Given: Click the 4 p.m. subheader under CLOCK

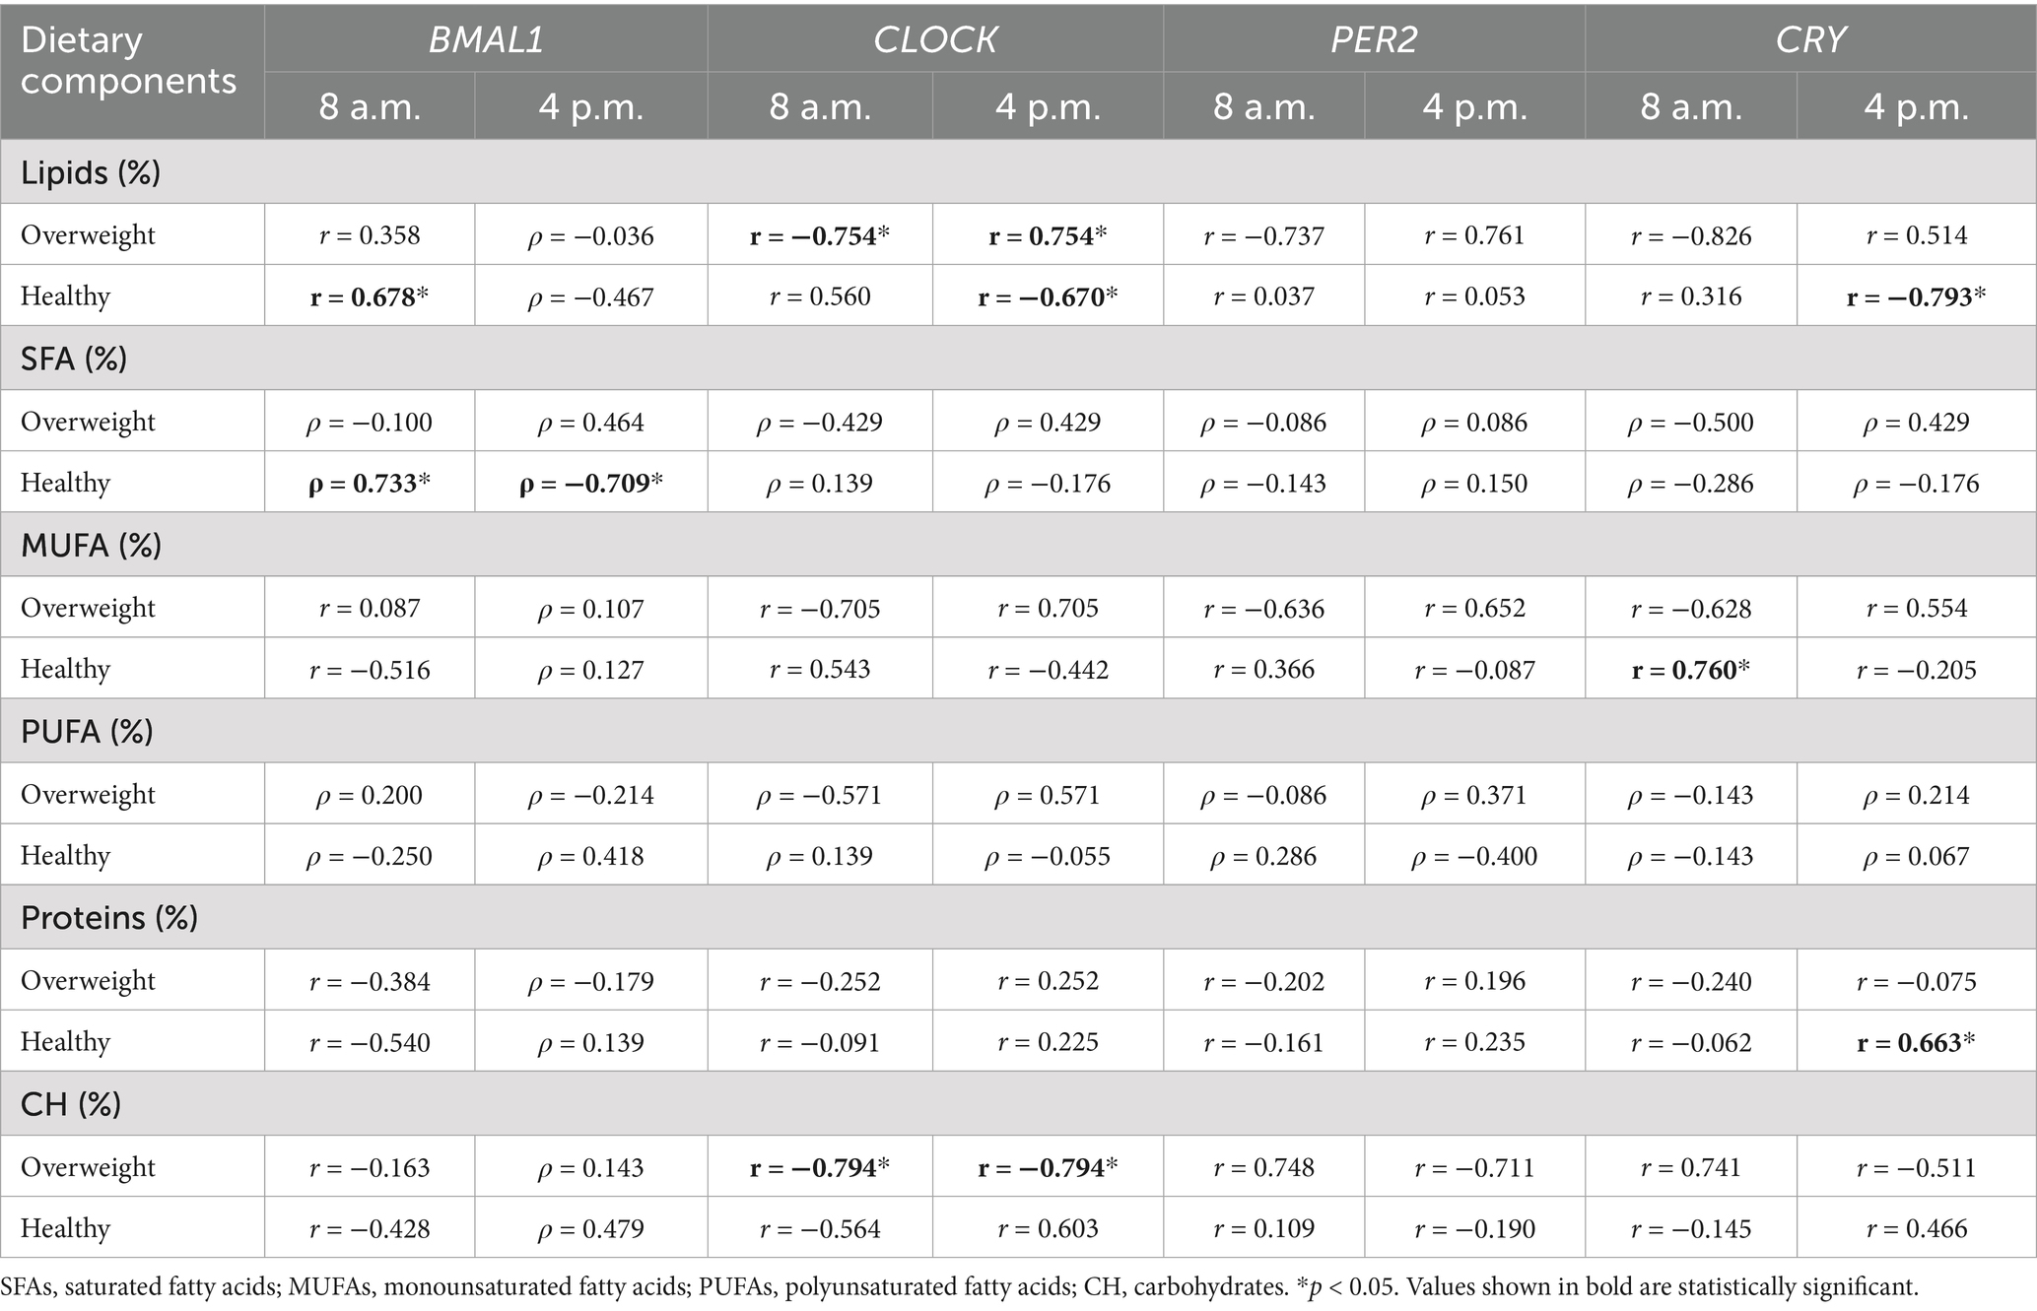Looking at the screenshot, I should coord(1048,106).
